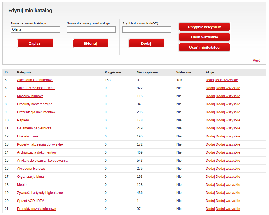Click Dodaj link for Materiały eksploatacyjne
The width and height of the screenshot is (269, 215).
click(x=210, y=88)
